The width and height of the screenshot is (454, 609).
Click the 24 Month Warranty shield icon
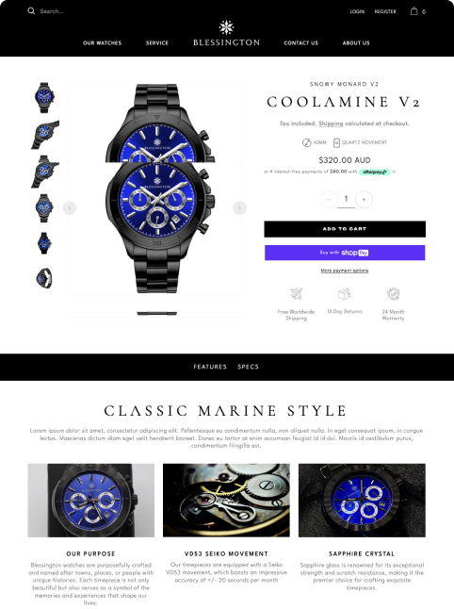click(393, 294)
